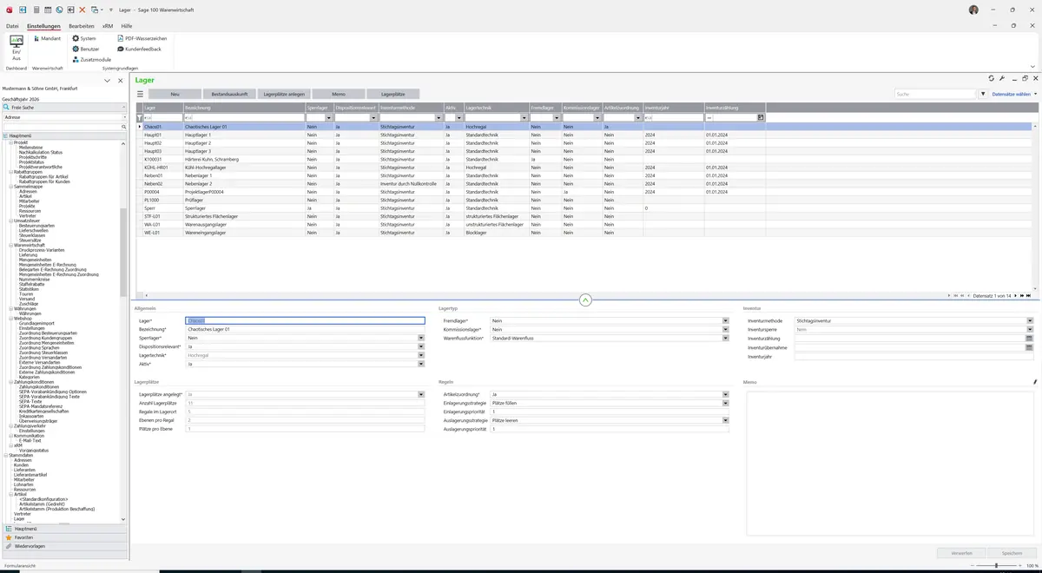
Task: Collapse the detail panel with the green chevron
Action: [585, 300]
